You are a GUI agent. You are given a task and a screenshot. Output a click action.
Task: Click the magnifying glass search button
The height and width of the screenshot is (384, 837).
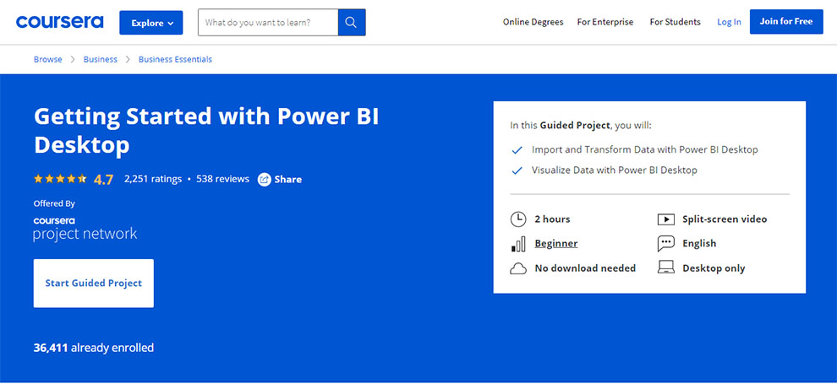click(351, 23)
